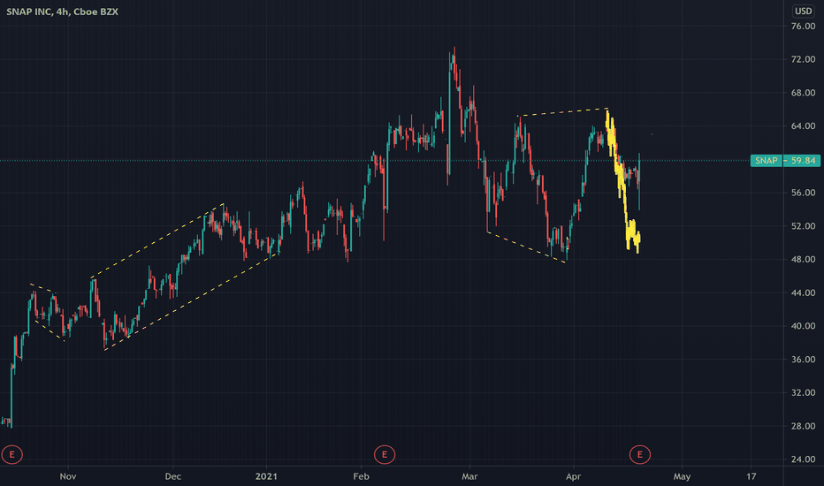
Task: Click the 40.00 price axis label
Action: 803,326
